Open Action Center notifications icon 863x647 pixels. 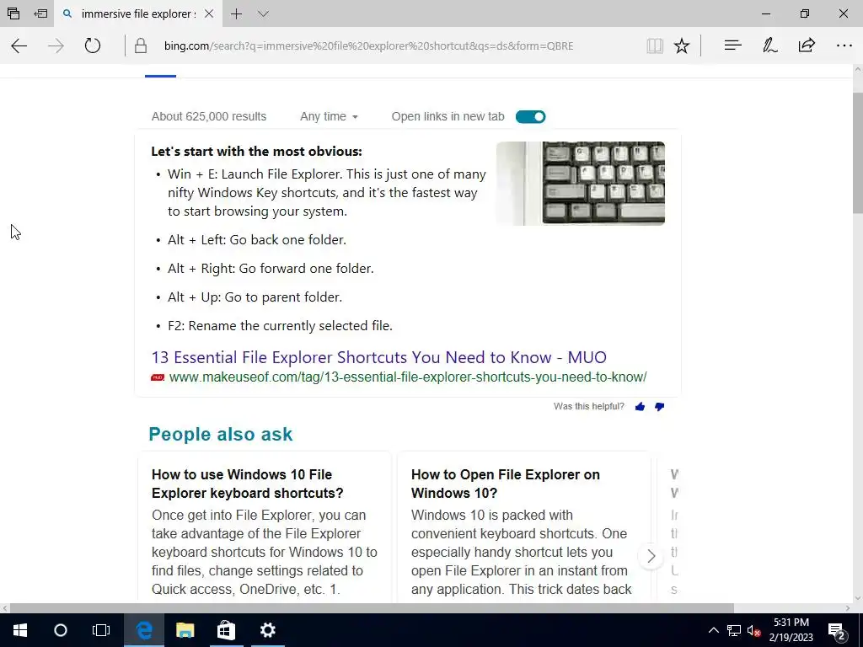tap(837, 630)
